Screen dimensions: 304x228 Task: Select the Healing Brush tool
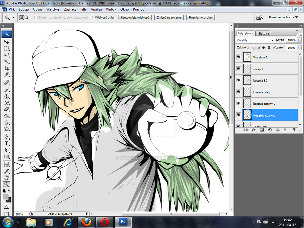click(x=6, y=83)
